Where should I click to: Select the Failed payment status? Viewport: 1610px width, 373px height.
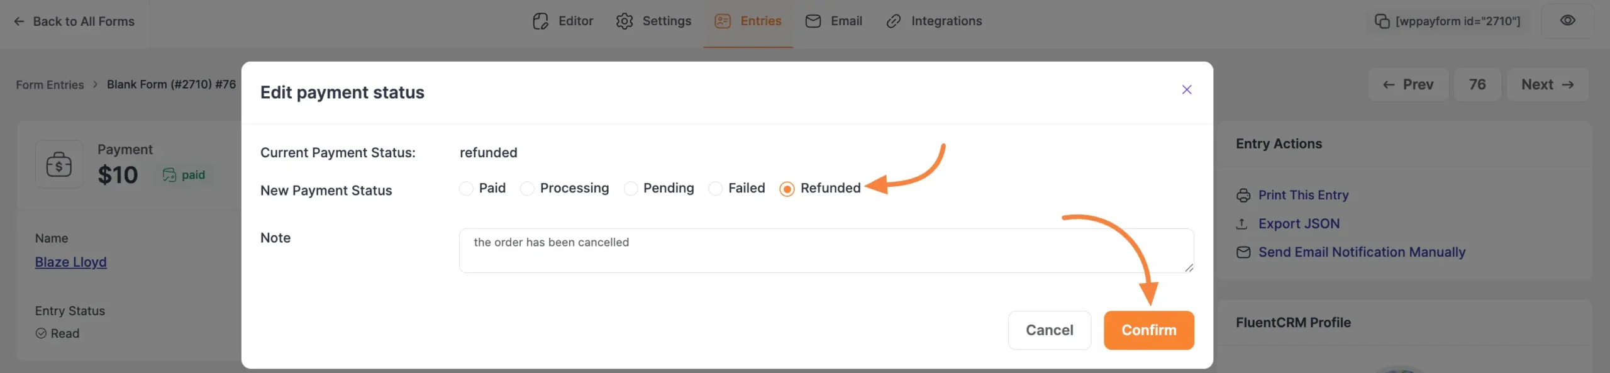pyautogui.click(x=716, y=188)
